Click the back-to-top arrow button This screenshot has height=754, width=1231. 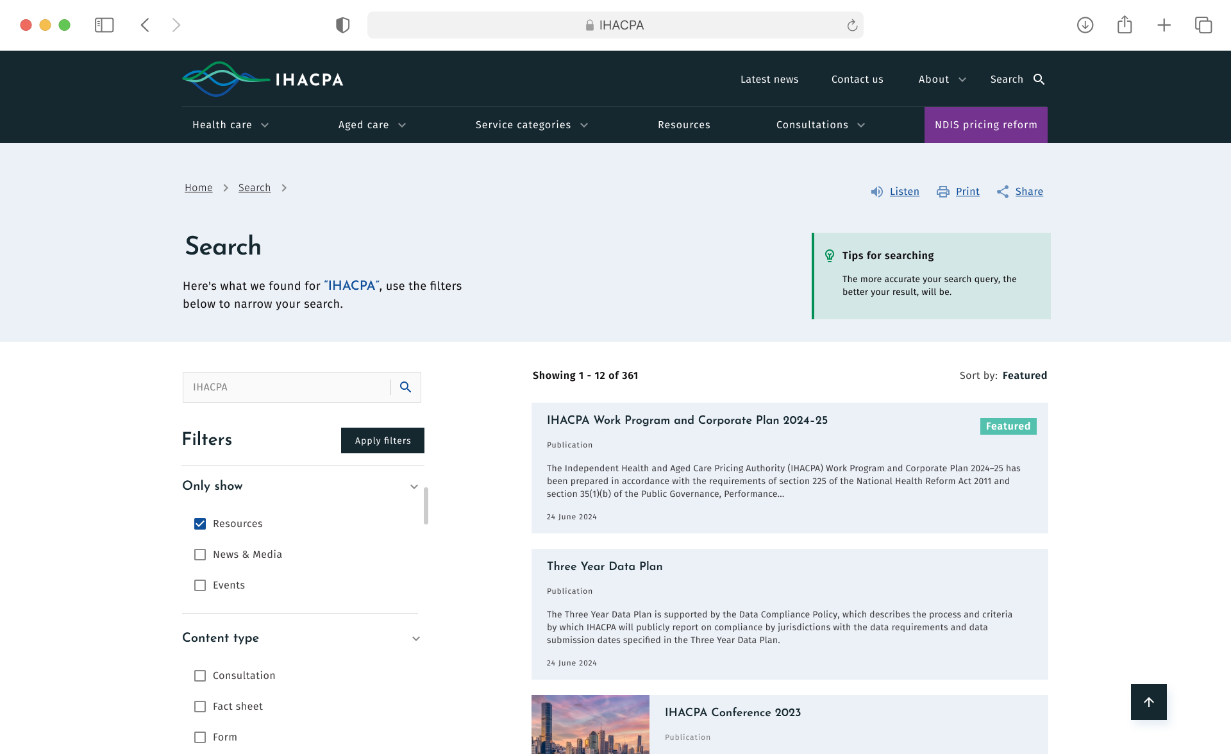click(x=1148, y=702)
